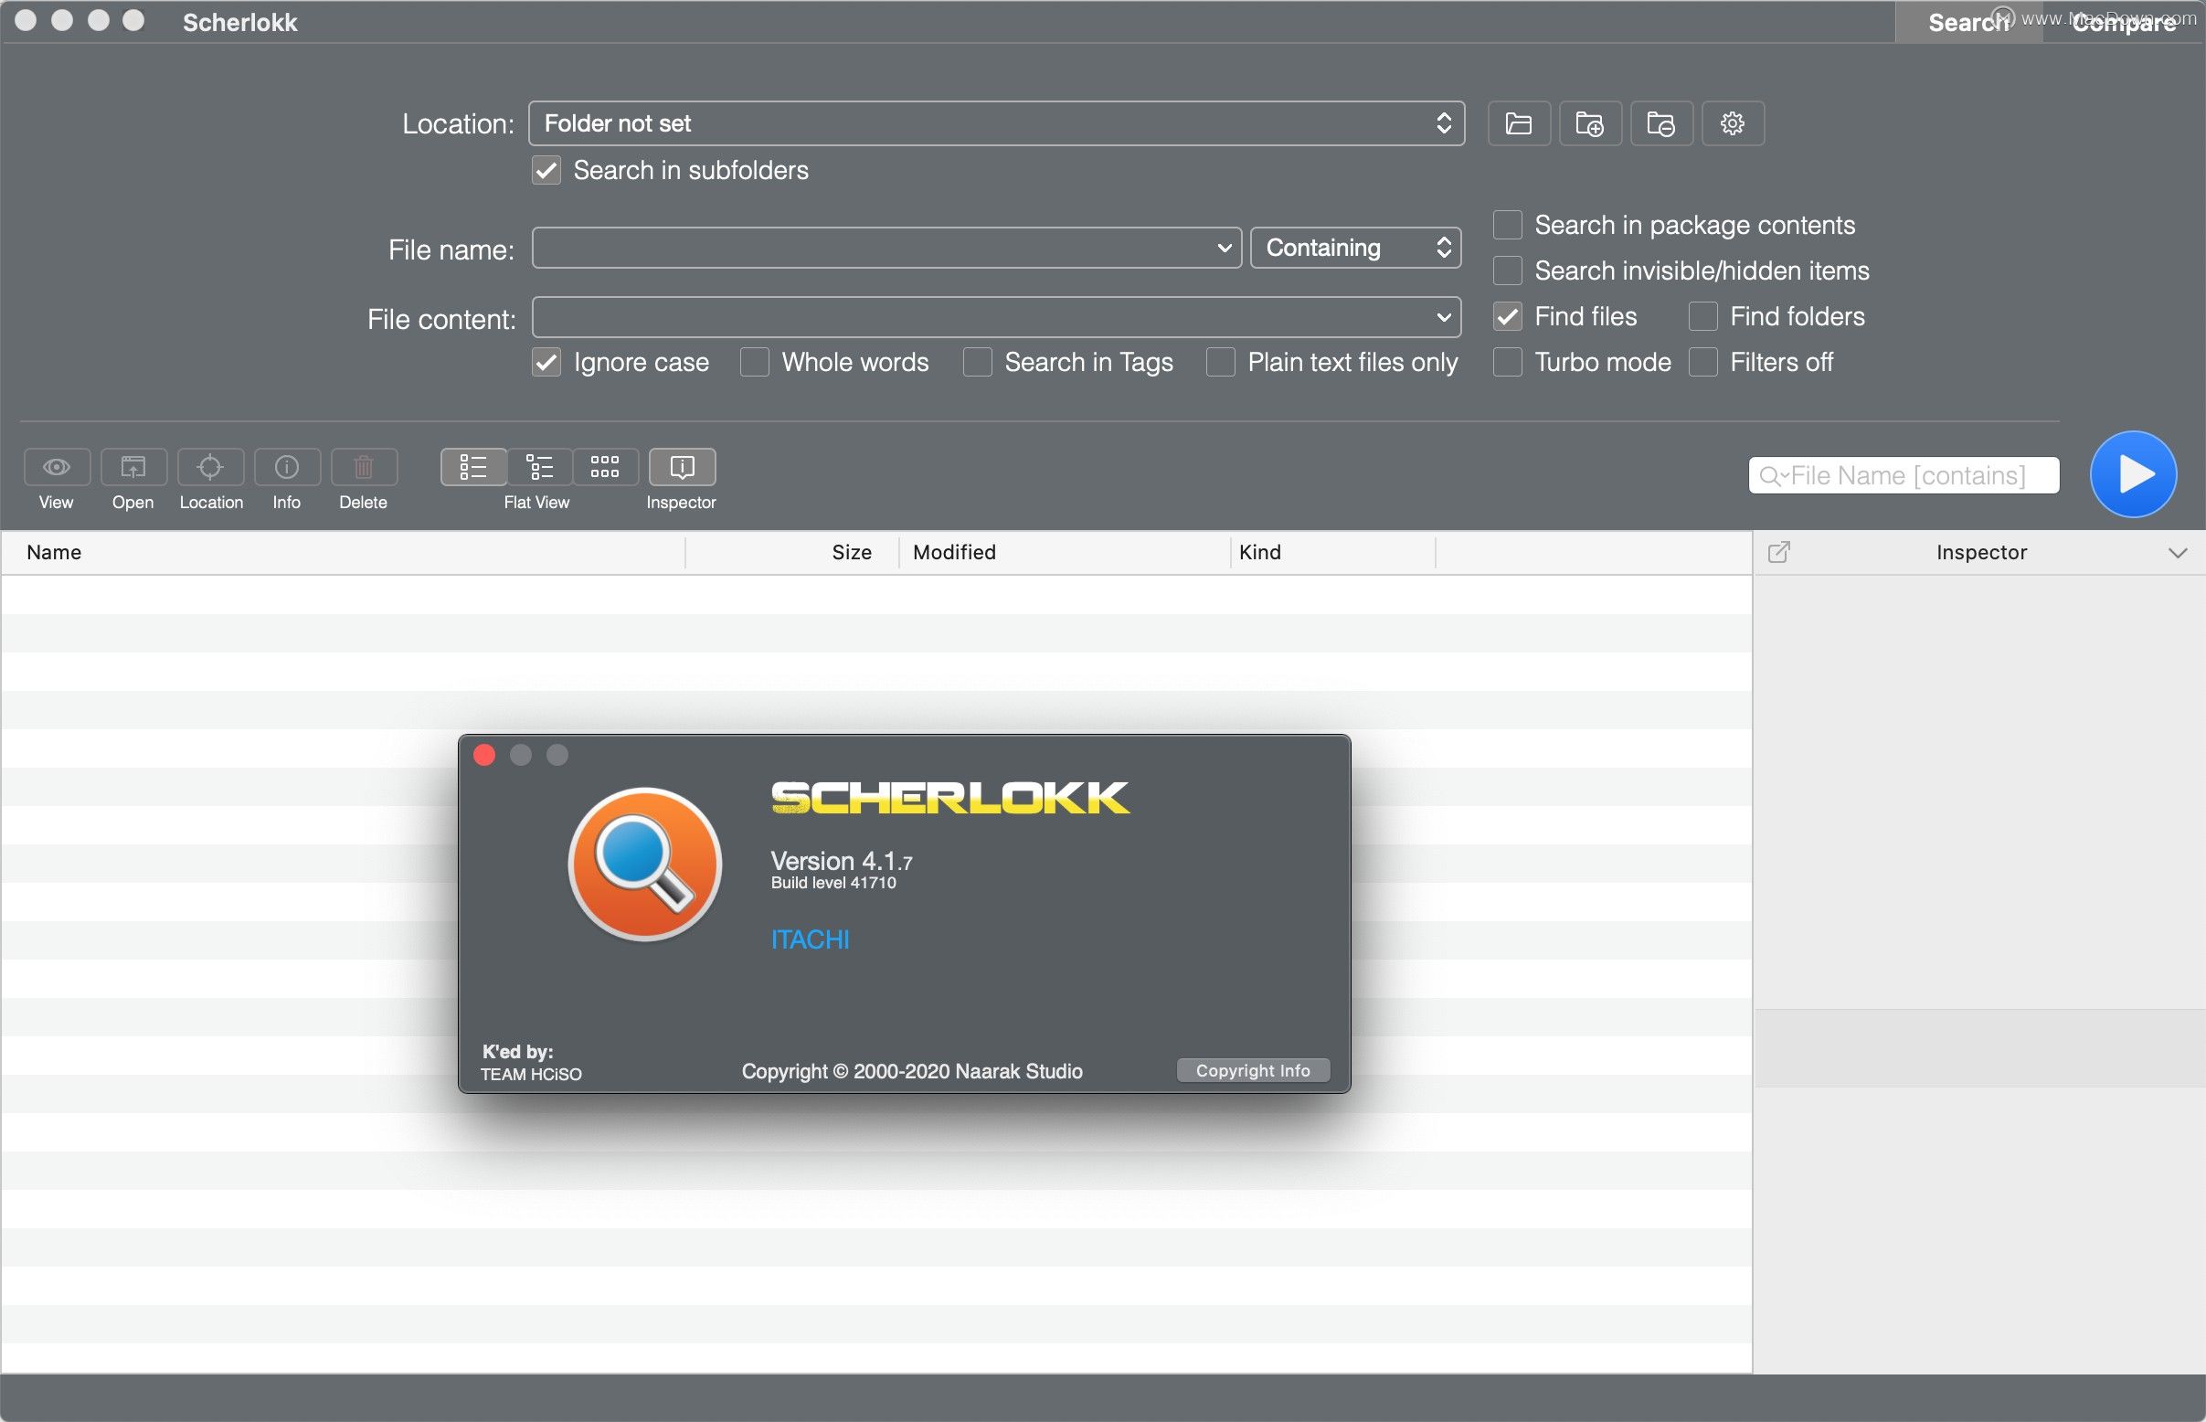Select the flat list view icon

[x=473, y=467]
